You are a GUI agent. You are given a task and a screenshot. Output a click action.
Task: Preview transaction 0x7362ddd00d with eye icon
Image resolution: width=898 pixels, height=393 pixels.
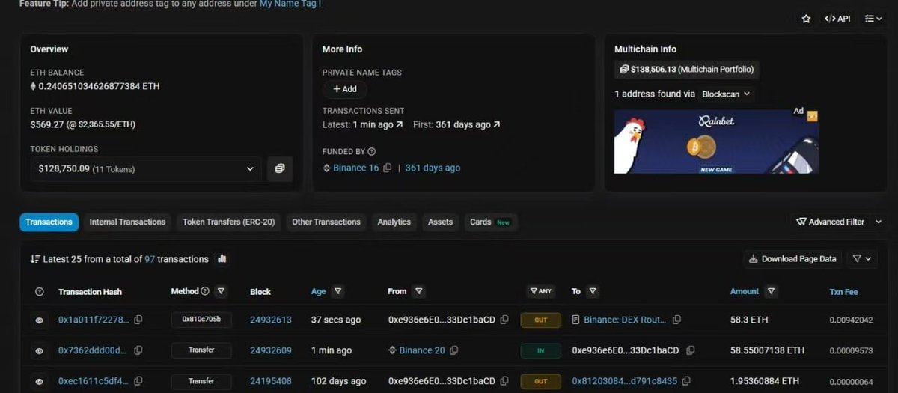pos(39,350)
